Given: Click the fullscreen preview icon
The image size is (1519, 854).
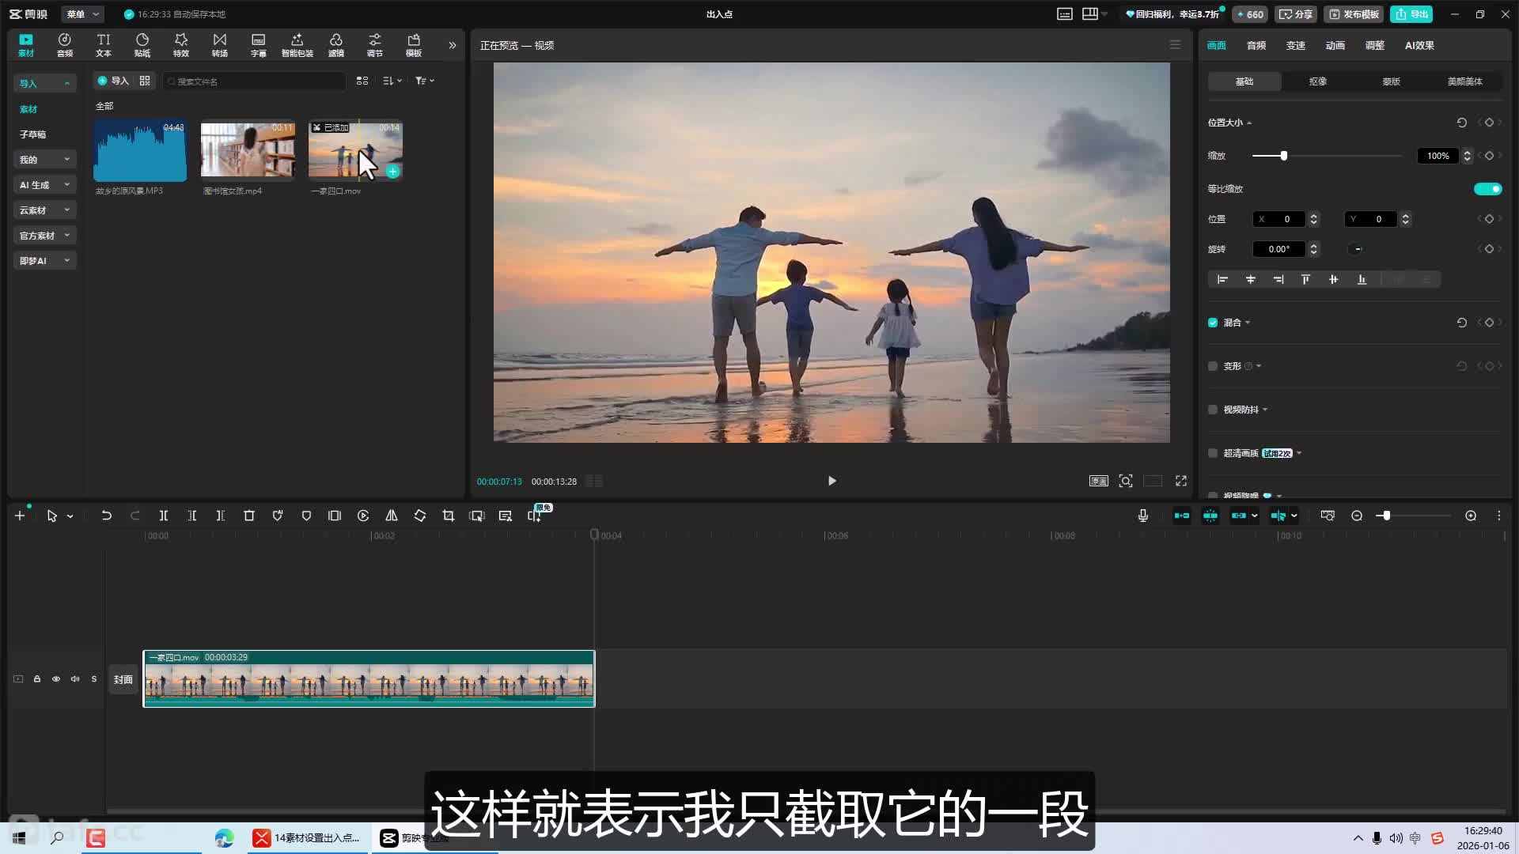Looking at the screenshot, I should click(1181, 481).
